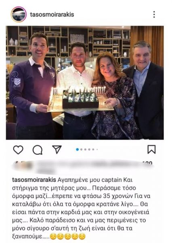Select the first blue carousel dot
This screenshot has width=172, height=243.
[78, 149]
